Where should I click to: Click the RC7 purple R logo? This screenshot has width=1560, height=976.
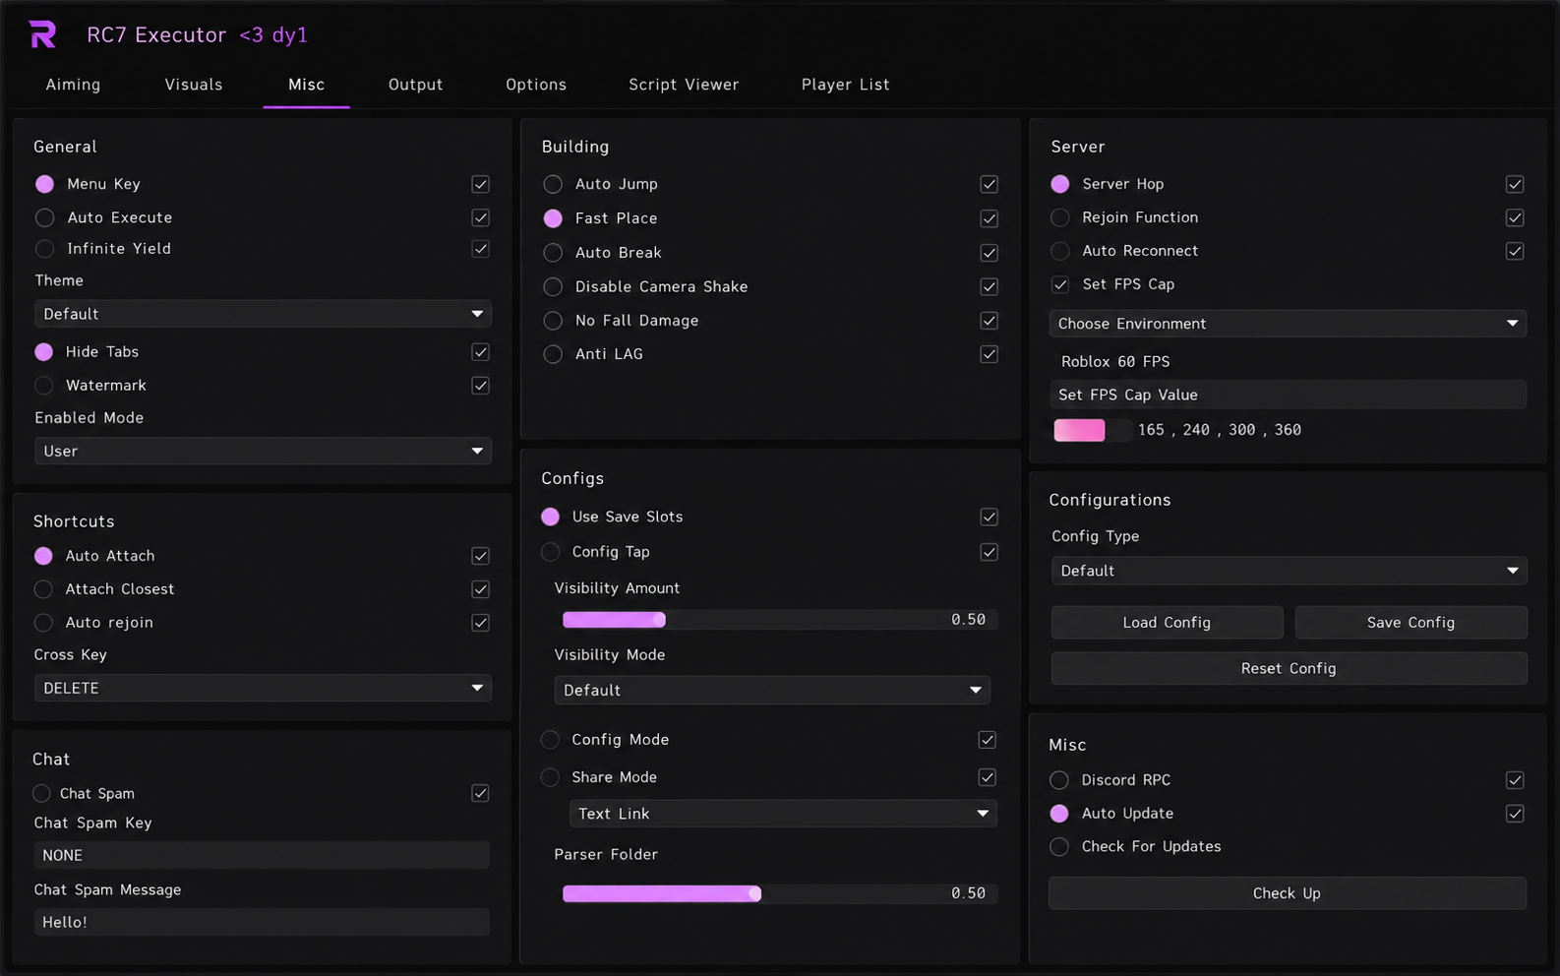[42, 34]
